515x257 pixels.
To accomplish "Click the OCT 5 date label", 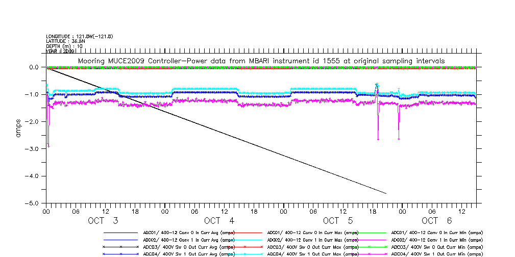I will pyautogui.click(x=337, y=221).
